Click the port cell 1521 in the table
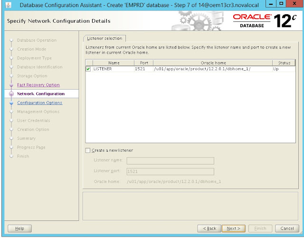304x238 pixels. pos(144,69)
